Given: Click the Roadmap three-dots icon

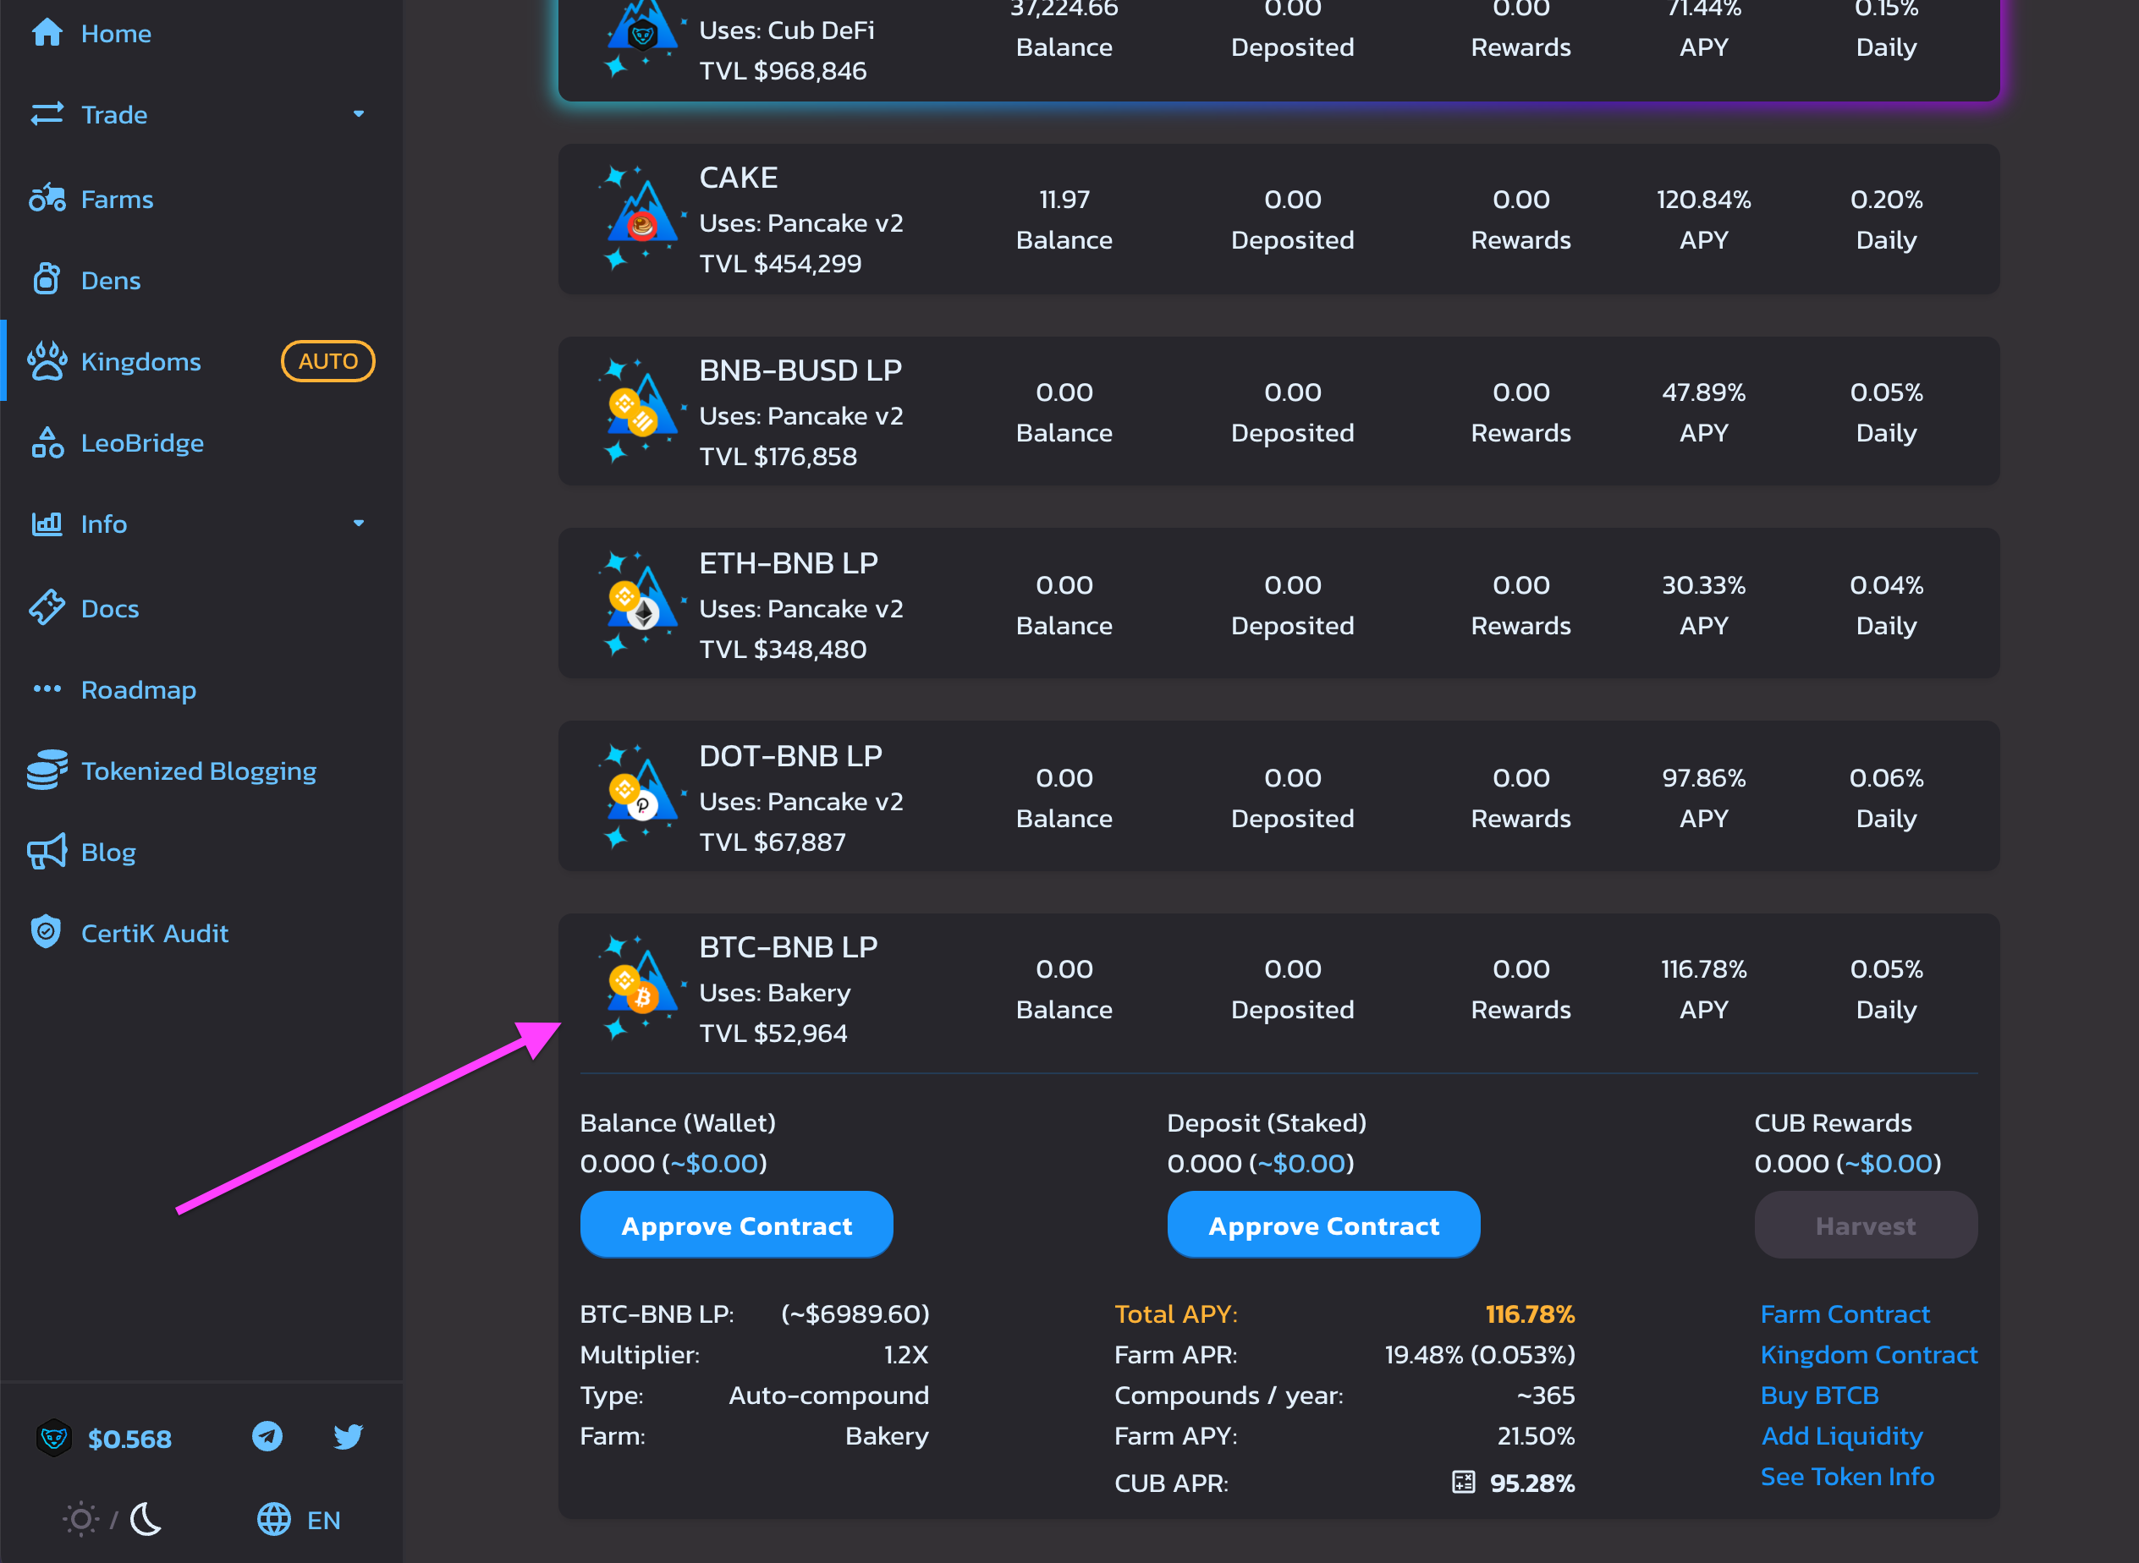Looking at the screenshot, I should click(47, 688).
